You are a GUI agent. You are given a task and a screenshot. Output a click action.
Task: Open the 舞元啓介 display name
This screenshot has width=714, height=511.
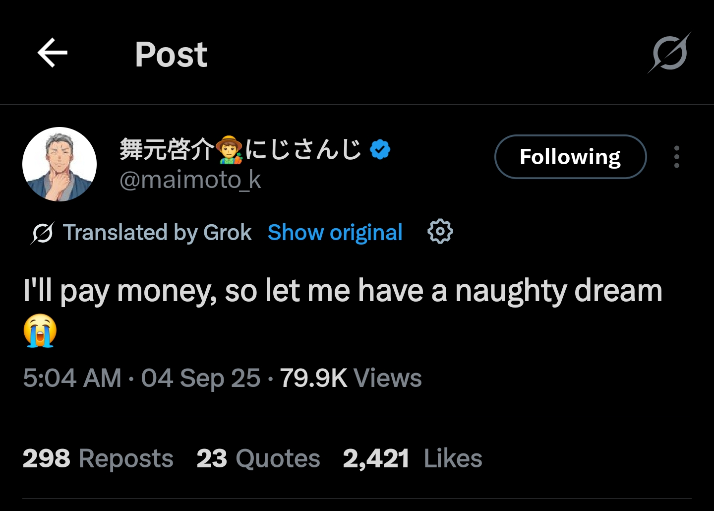(x=167, y=149)
